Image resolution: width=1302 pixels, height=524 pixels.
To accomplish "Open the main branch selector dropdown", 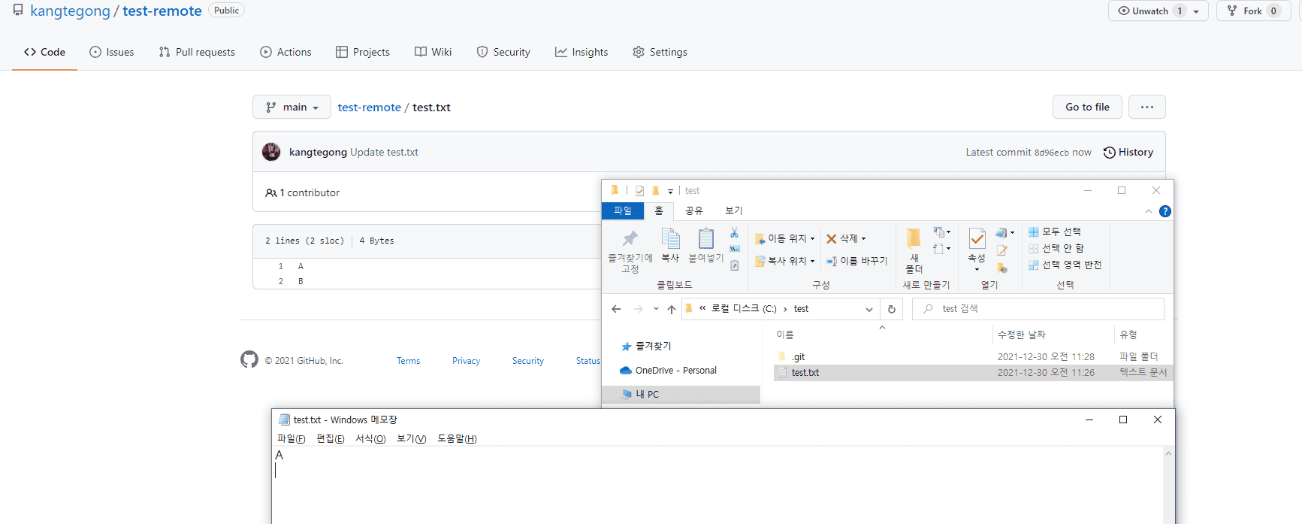I will pos(292,108).
